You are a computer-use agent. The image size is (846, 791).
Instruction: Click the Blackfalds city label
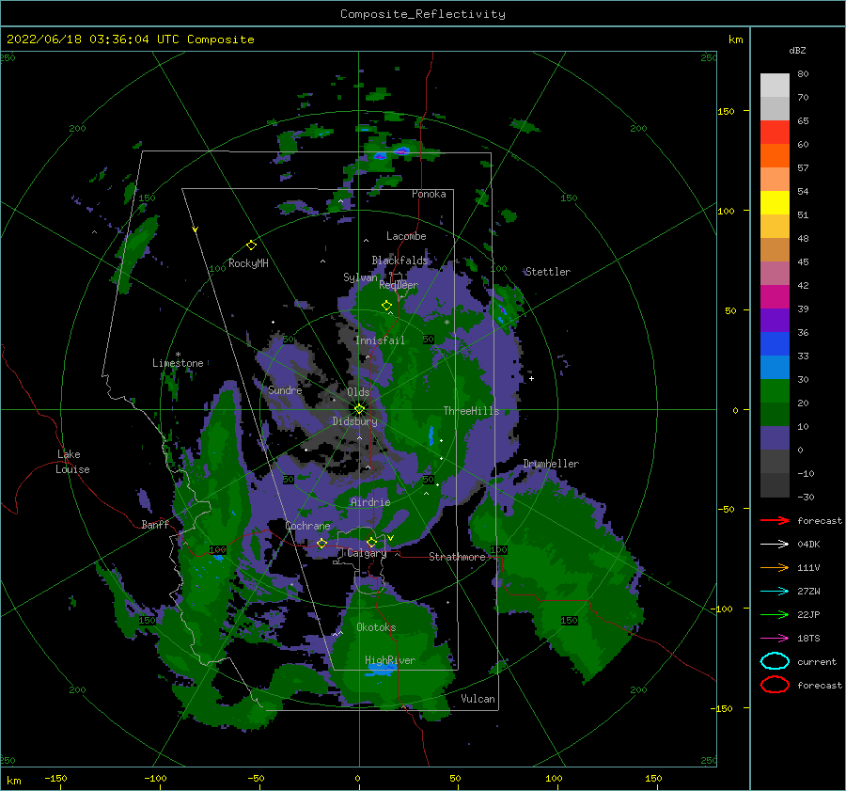(399, 261)
